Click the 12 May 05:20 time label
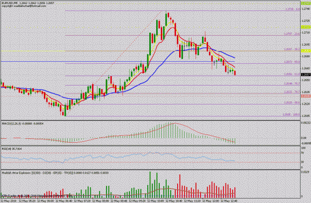The height and width of the screenshot is (203, 311). point(27,201)
